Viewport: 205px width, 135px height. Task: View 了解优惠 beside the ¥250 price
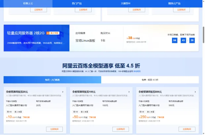click(161, 117)
